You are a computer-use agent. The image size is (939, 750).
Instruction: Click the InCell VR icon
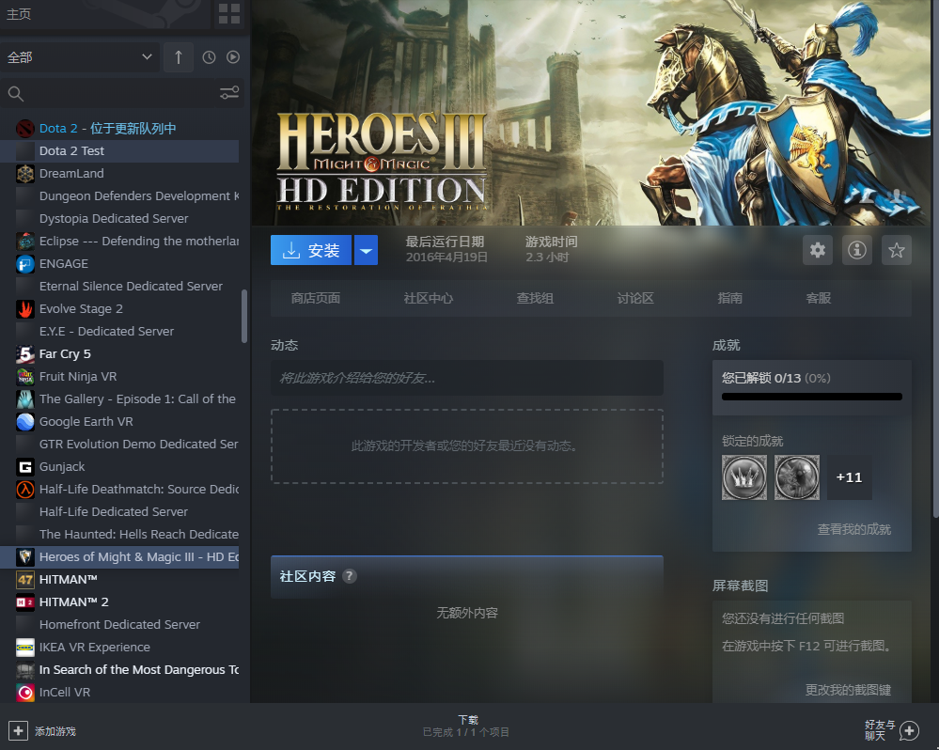coord(25,693)
